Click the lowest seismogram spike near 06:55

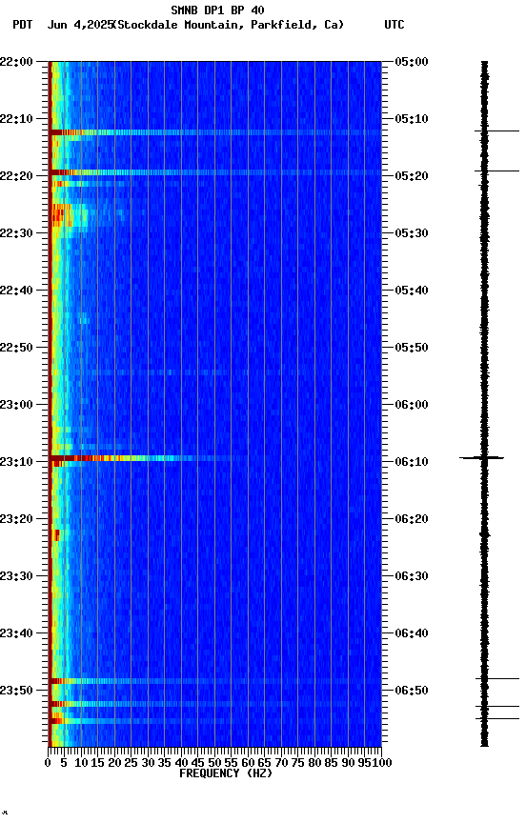click(x=497, y=719)
